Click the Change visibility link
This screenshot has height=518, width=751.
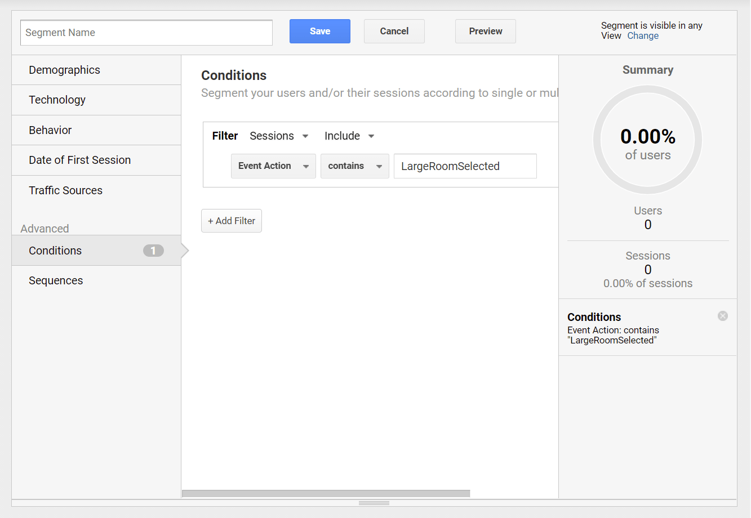643,35
